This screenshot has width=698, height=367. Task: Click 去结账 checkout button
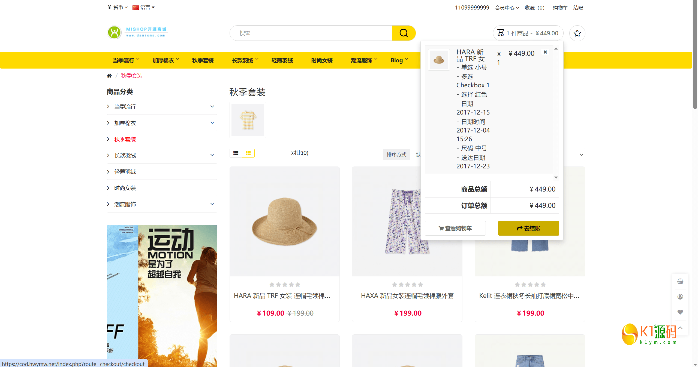pos(528,228)
